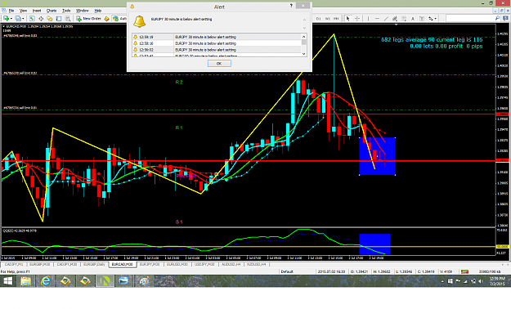Screen dimensions: 511x309
Task: Open the Help menu
Action: (98, 11)
